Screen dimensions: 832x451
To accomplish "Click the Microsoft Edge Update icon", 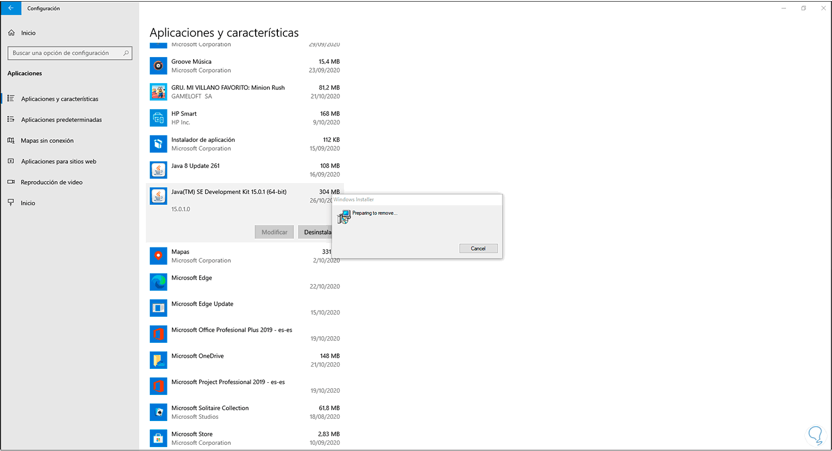I will [159, 308].
